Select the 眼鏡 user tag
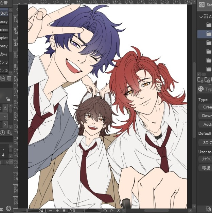This screenshot has height=213, width=212. (205, 168)
